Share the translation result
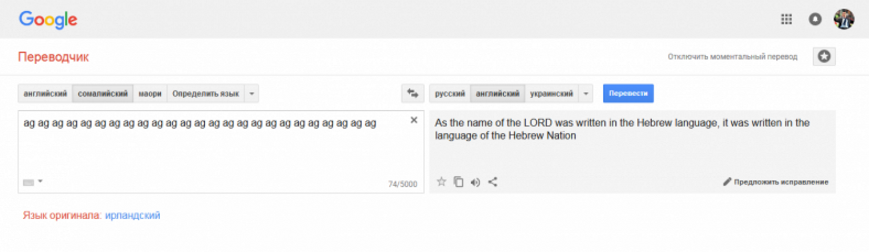This screenshot has height=252, width=869. [x=493, y=182]
